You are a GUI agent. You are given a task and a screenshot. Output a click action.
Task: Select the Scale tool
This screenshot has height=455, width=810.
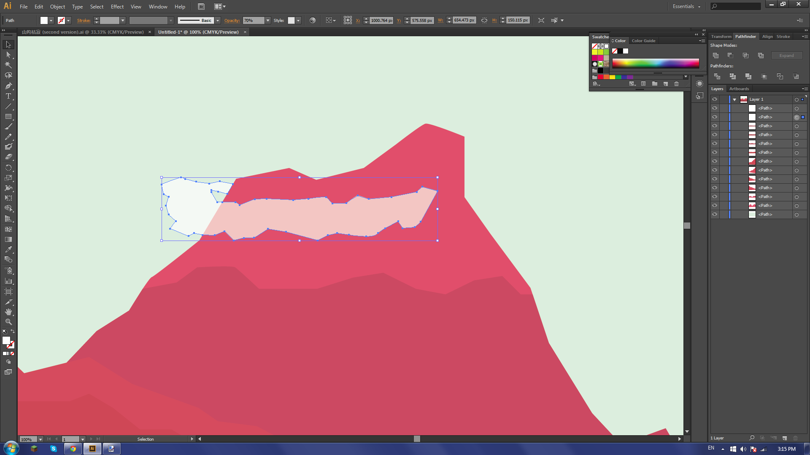tap(8, 178)
